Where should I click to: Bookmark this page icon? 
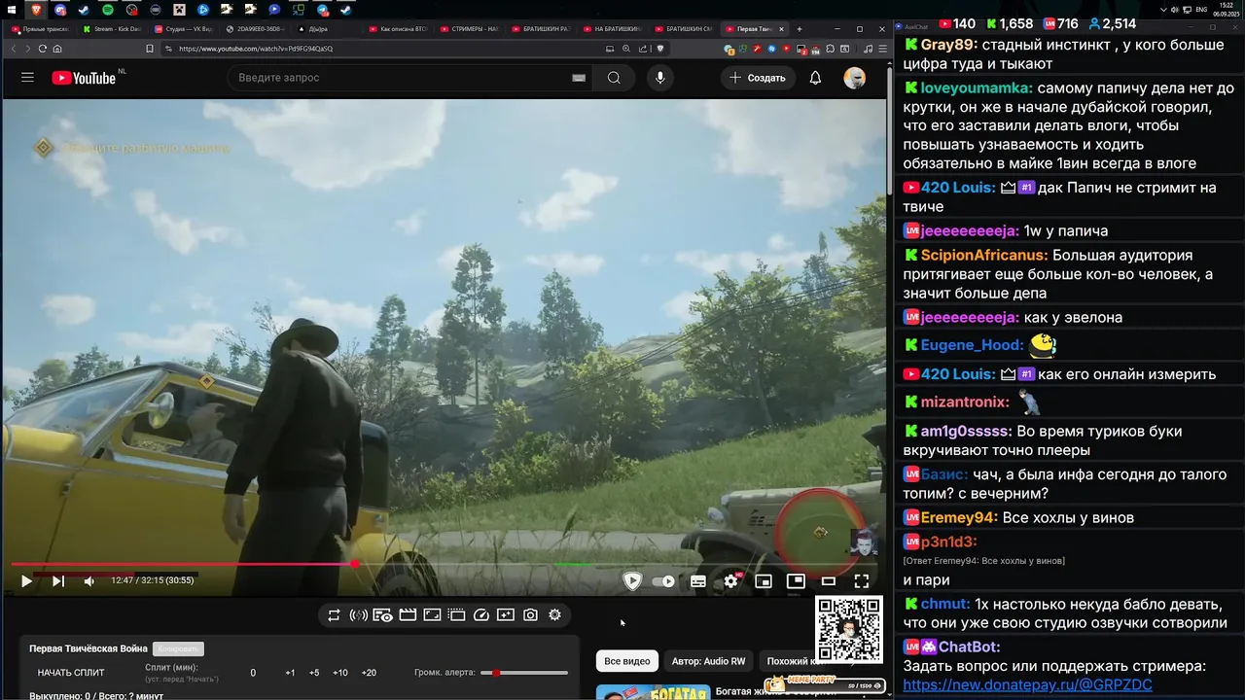pos(149,49)
